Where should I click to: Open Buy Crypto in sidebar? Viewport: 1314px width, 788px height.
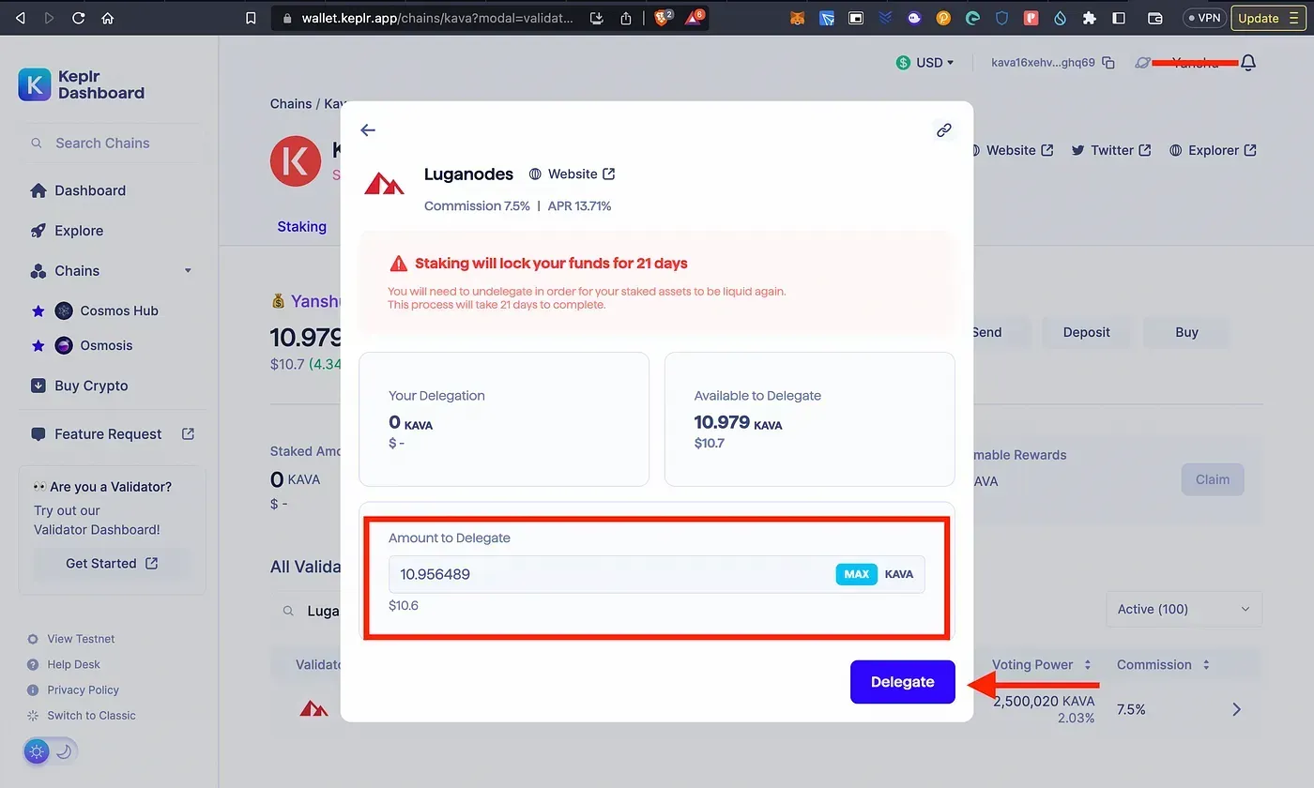(x=79, y=386)
